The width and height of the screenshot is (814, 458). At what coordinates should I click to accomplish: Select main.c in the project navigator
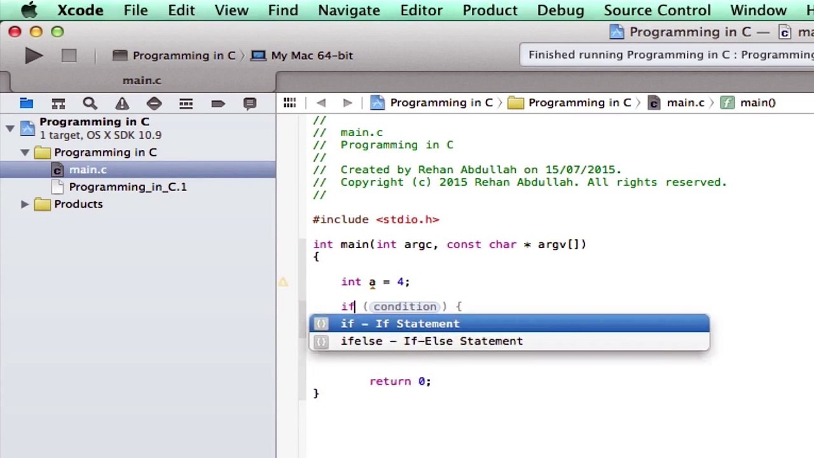click(138, 170)
